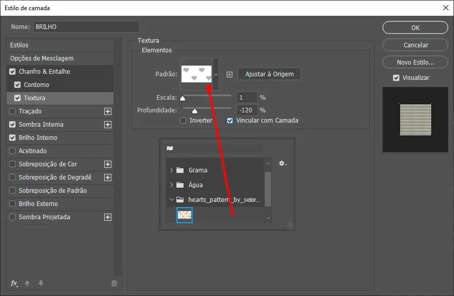
Task: Select the Grama folder icon
Action: click(180, 170)
